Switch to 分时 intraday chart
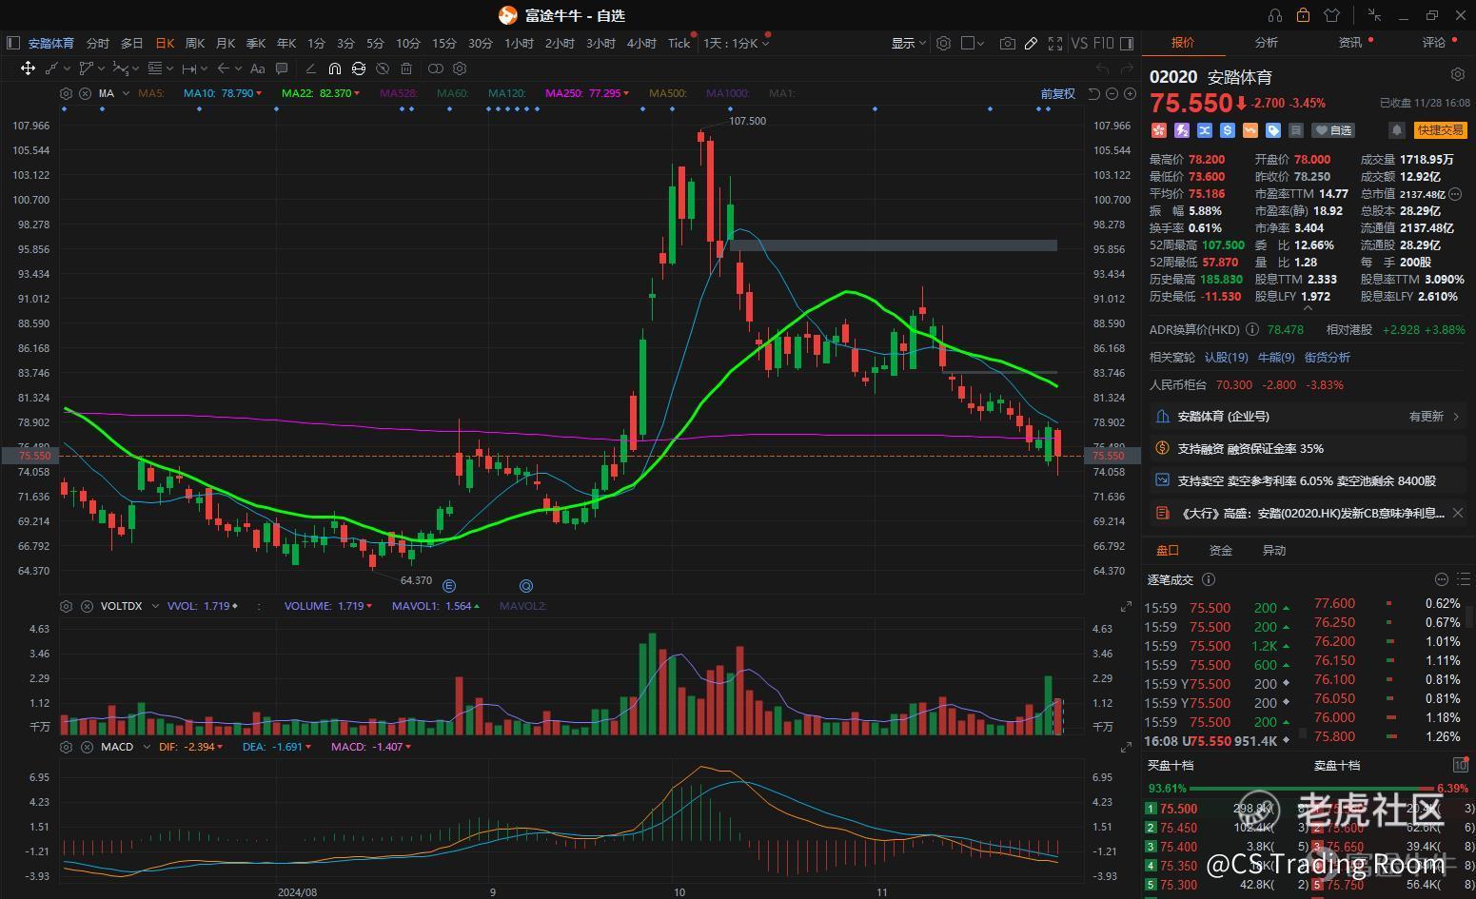1476x899 pixels. pos(98,43)
